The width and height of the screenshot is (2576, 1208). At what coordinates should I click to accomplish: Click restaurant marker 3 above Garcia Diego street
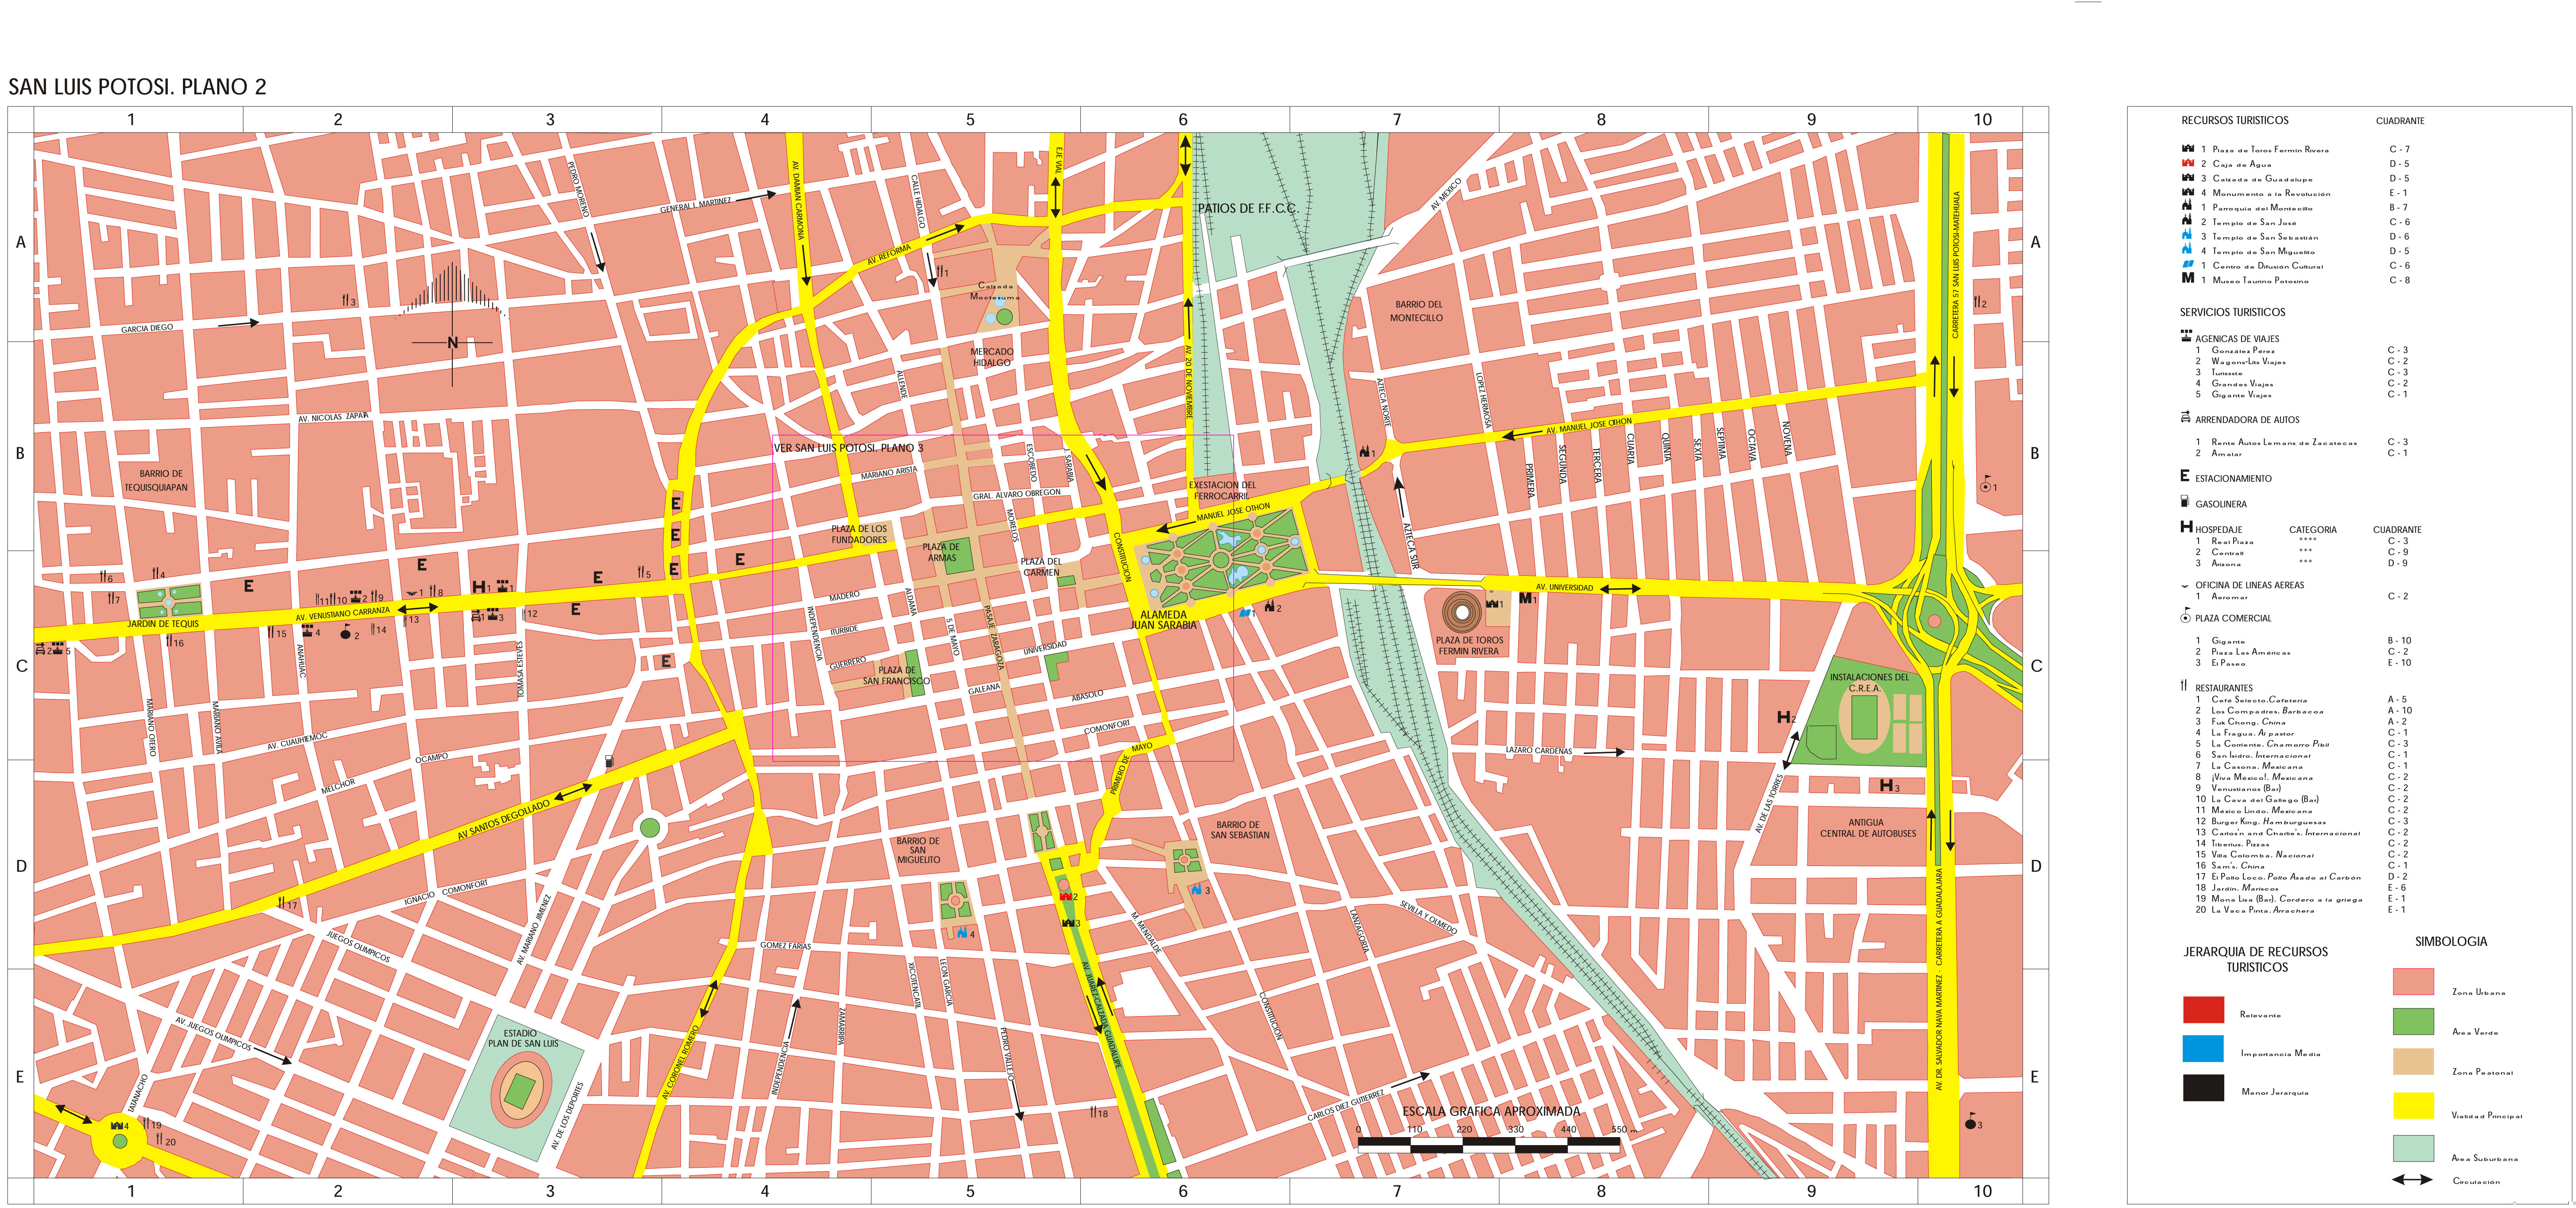348,301
